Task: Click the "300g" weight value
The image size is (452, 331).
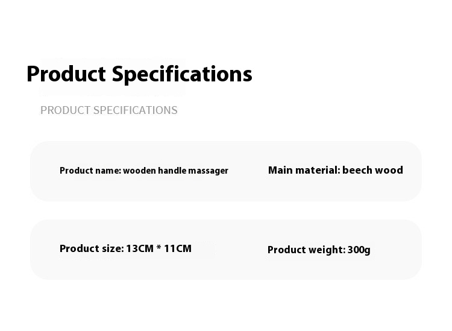Action: pyautogui.click(x=359, y=250)
